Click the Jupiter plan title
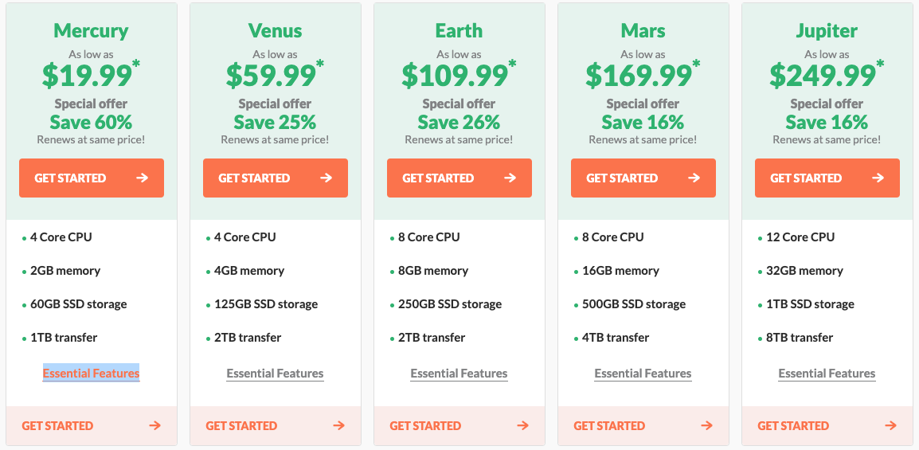The image size is (919, 450). (827, 30)
